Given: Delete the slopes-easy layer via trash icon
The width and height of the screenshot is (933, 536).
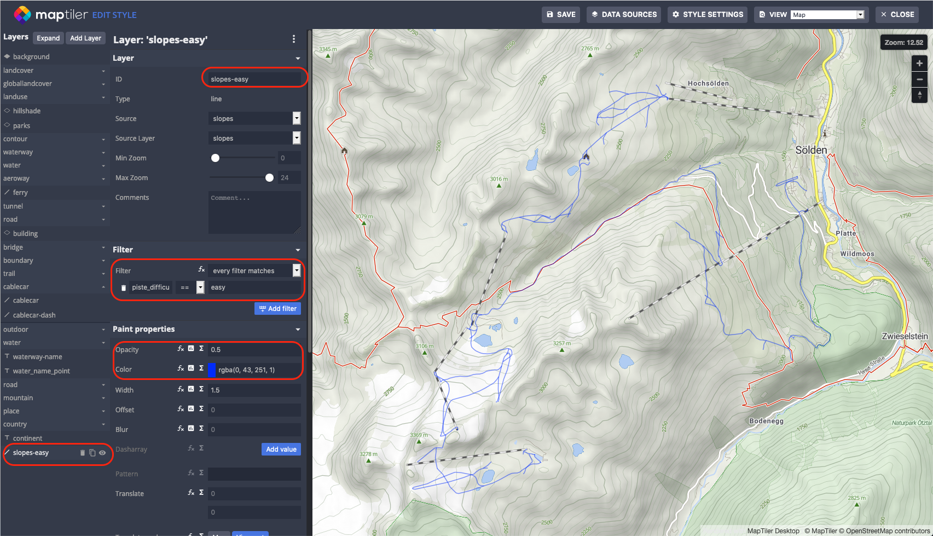Looking at the screenshot, I should [83, 453].
